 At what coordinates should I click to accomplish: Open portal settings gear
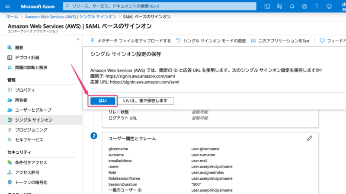click(304, 6)
